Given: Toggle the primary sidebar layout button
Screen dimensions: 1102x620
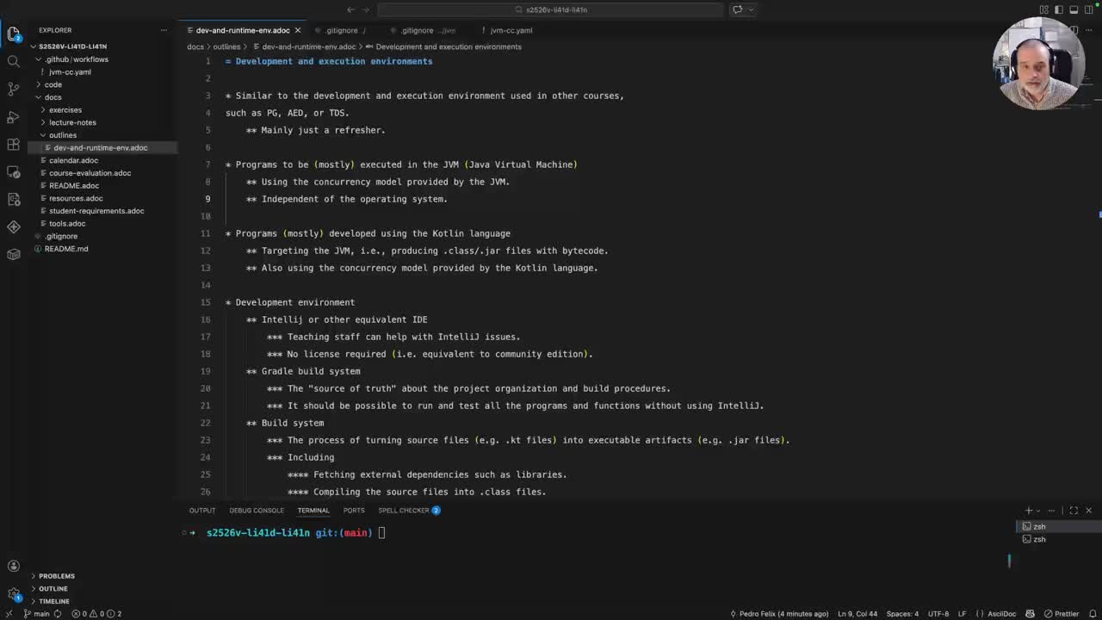Looking at the screenshot, I should click(x=1058, y=9).
